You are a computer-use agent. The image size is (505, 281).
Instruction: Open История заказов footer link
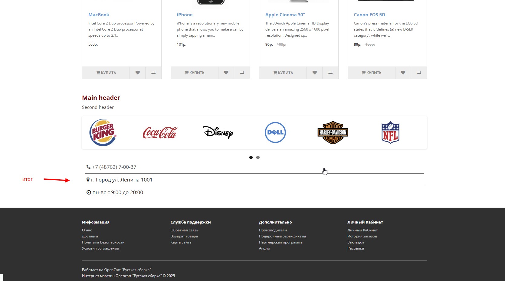(362, 236)
